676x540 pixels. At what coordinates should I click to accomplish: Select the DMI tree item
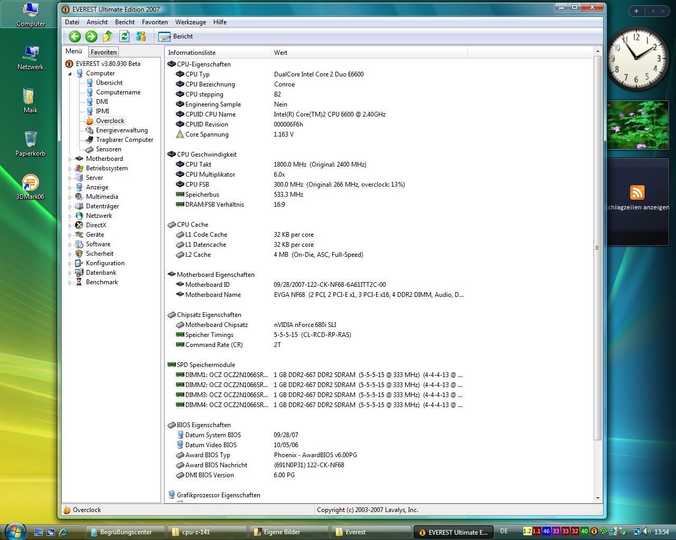tap(102, 102)
